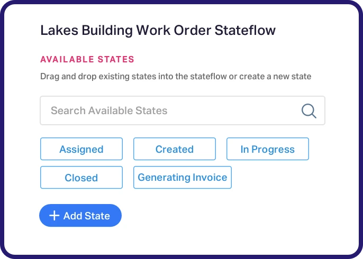Screen dimensions: 363x259
Task: Click the Lakes Building Work Order Stateflow title
Action: 158,30
